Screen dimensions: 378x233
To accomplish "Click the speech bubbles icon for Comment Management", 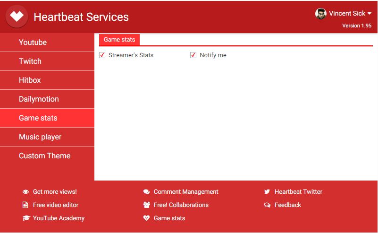I will point(146,192).
